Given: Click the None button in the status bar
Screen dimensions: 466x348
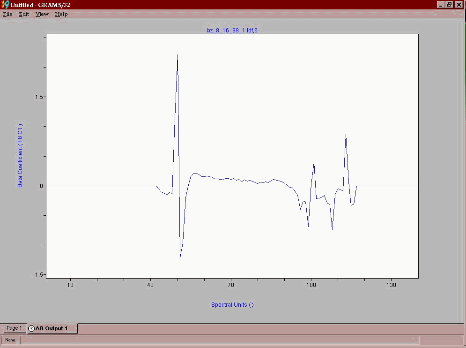Looking at the screenshot, I should coord(10,340).
